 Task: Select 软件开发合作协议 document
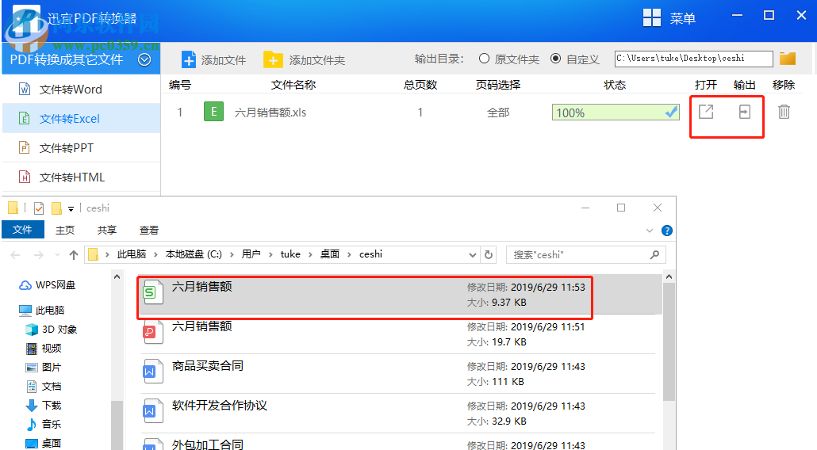click(x=399, y=413)
